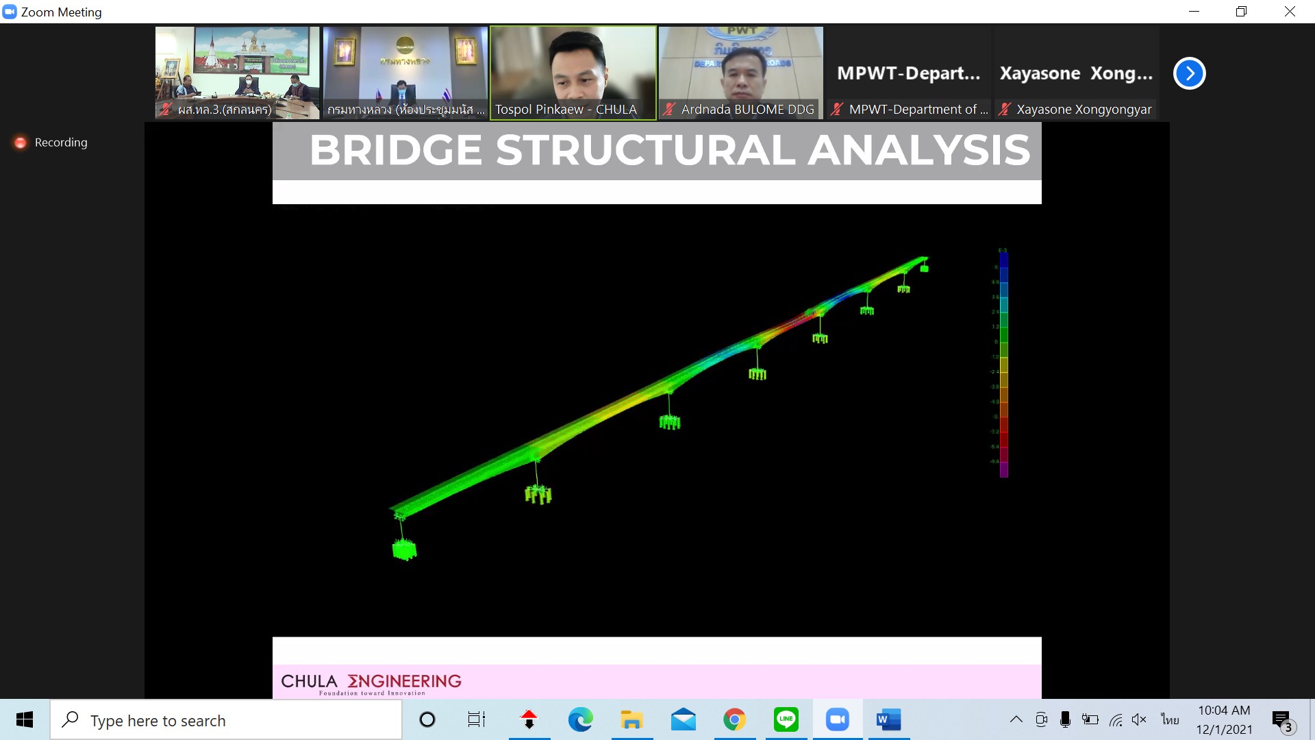Launch Google Chrome from taskbar
Viewport: 1315px width, 740px height.
click(x=734, y=719)
